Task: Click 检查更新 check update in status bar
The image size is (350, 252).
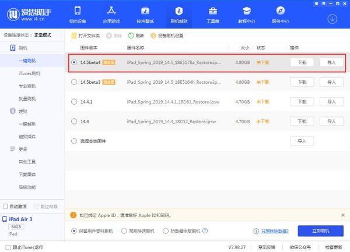Action: 334,247
